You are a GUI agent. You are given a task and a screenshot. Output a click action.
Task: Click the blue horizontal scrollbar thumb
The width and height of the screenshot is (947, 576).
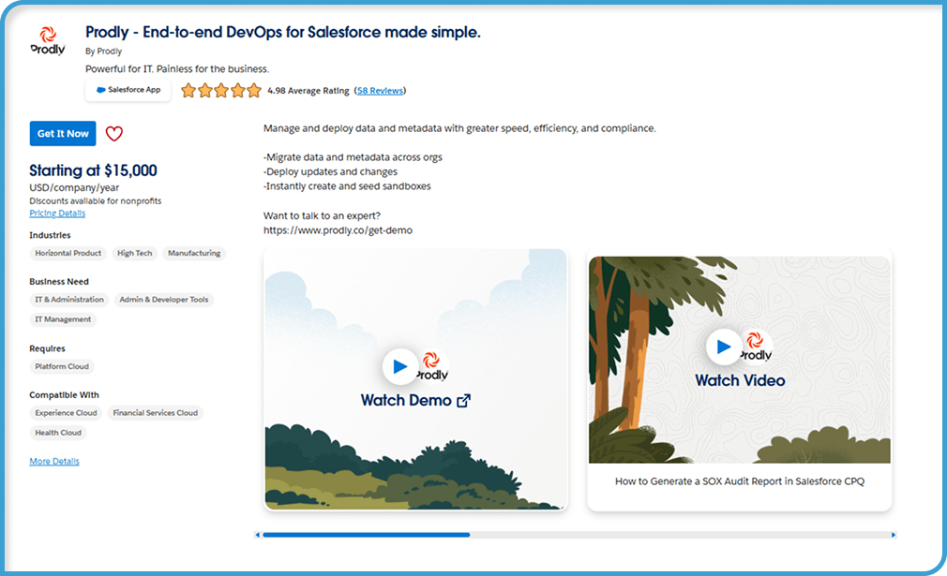click(x=367, y=535)
